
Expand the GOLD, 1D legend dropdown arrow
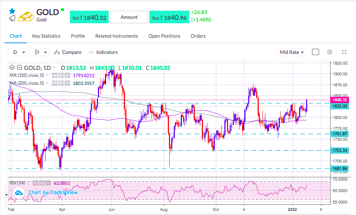(54, 68)
